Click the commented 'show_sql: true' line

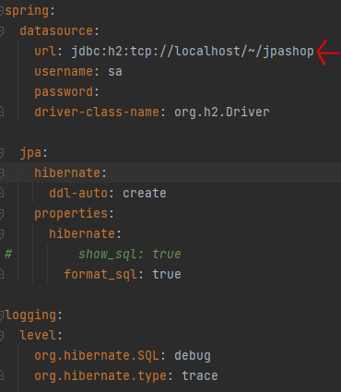coord(130,255)
